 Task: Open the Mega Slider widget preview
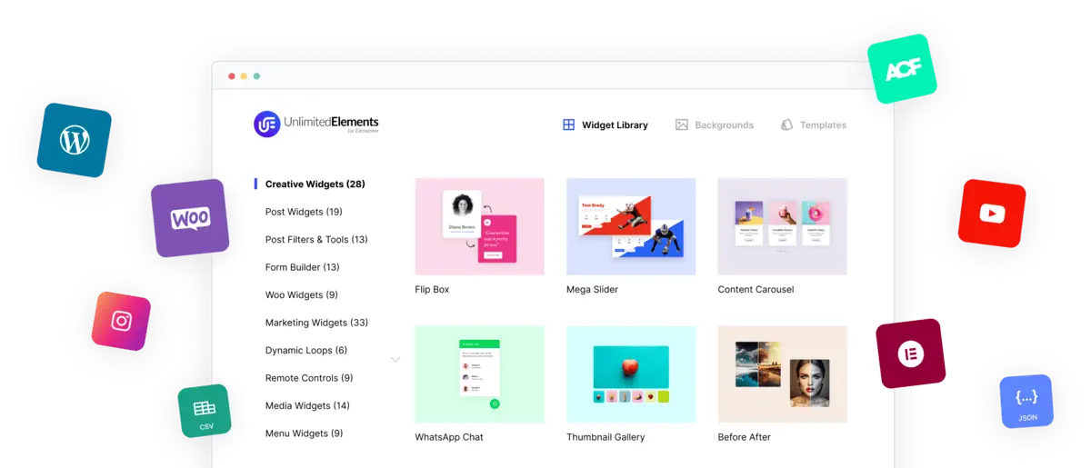click(x=631, y=226)
